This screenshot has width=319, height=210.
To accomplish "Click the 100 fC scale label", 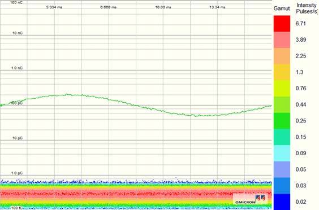I will (x=16, y=208).
